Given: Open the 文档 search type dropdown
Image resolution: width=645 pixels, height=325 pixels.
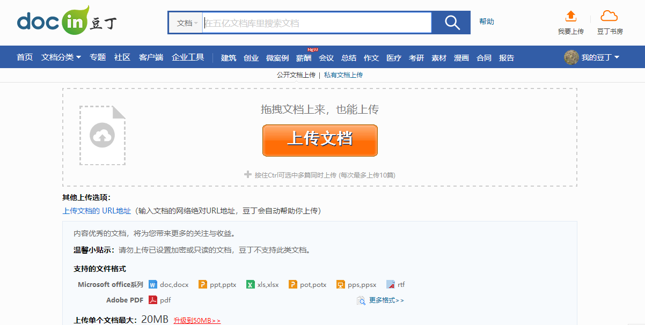Looking at the screenshot, I should pos(185,23).
